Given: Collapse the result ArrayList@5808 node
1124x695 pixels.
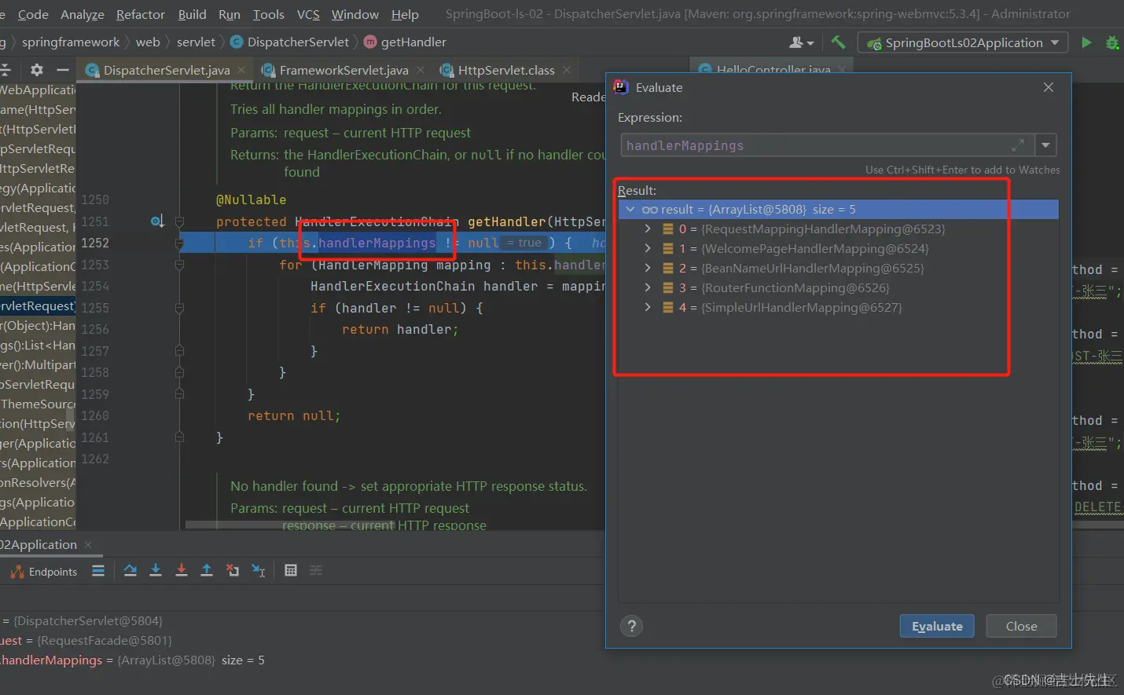Looking at the screenshot, I should (x=630, y=210).
